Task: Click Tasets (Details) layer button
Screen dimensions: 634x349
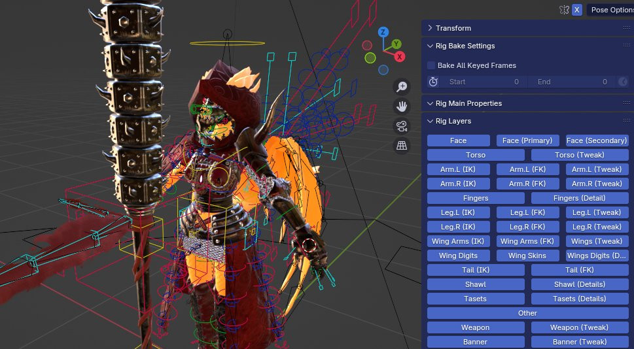Action: click(x=580, y=299)
